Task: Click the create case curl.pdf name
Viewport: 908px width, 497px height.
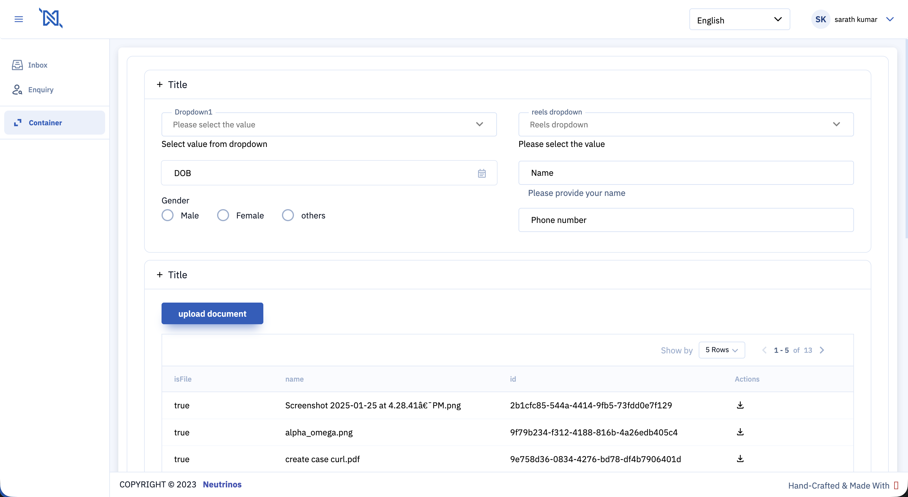Action: [322, 459]
